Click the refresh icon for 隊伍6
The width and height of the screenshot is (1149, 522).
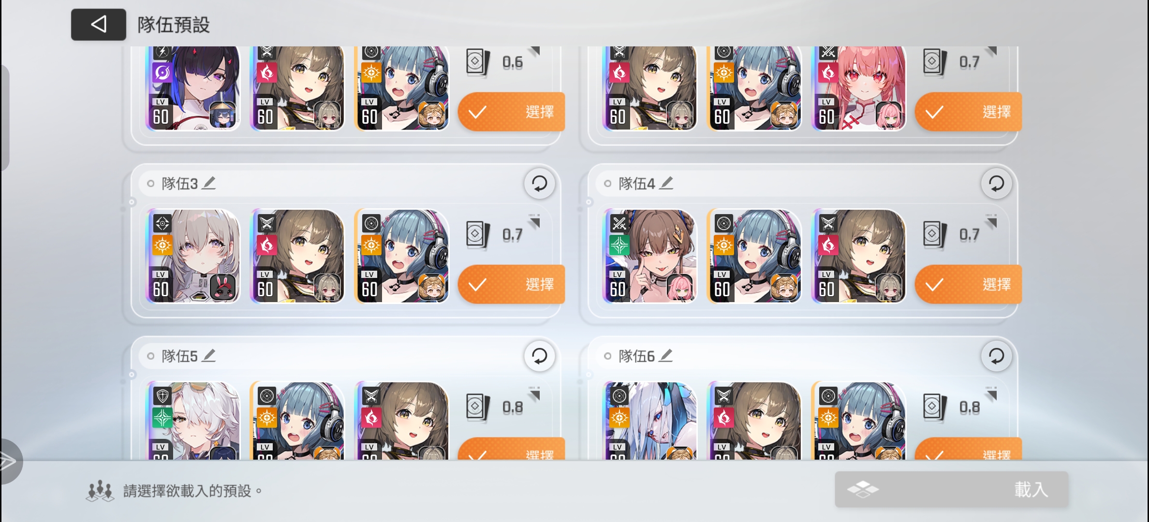coord(996,356)
